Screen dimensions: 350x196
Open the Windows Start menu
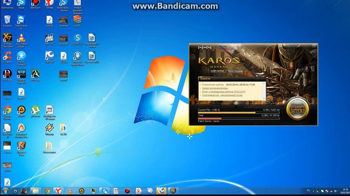pos(5,191)
